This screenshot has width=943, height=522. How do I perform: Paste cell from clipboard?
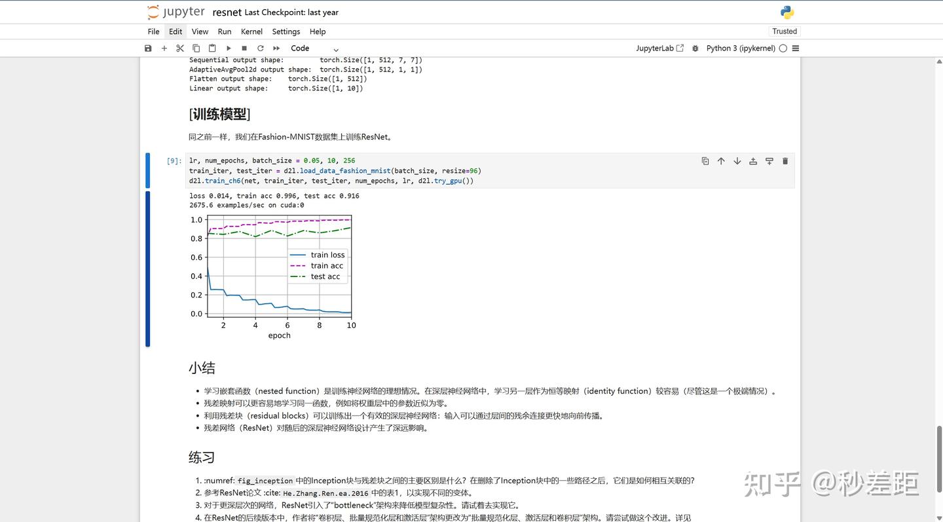tap(212, 48)
